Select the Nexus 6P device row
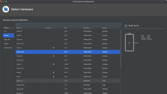The height and width of the screenshot is (94, 167). coord(68,89)
